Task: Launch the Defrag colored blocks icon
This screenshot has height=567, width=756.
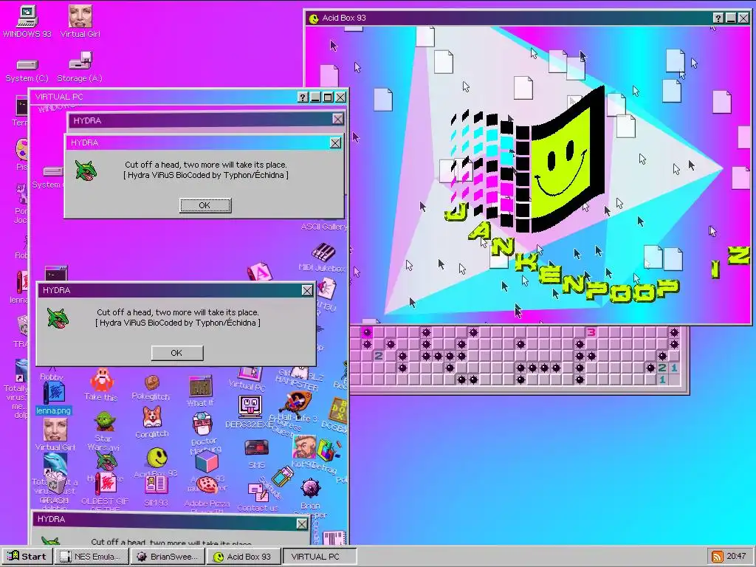Action: tap(328, 451)
